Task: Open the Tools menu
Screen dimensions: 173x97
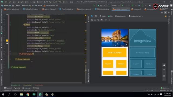Action: 55,2
